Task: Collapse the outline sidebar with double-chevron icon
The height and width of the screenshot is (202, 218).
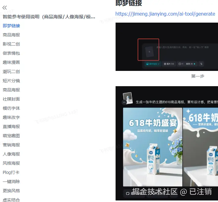Action: [x=5, y=8]
